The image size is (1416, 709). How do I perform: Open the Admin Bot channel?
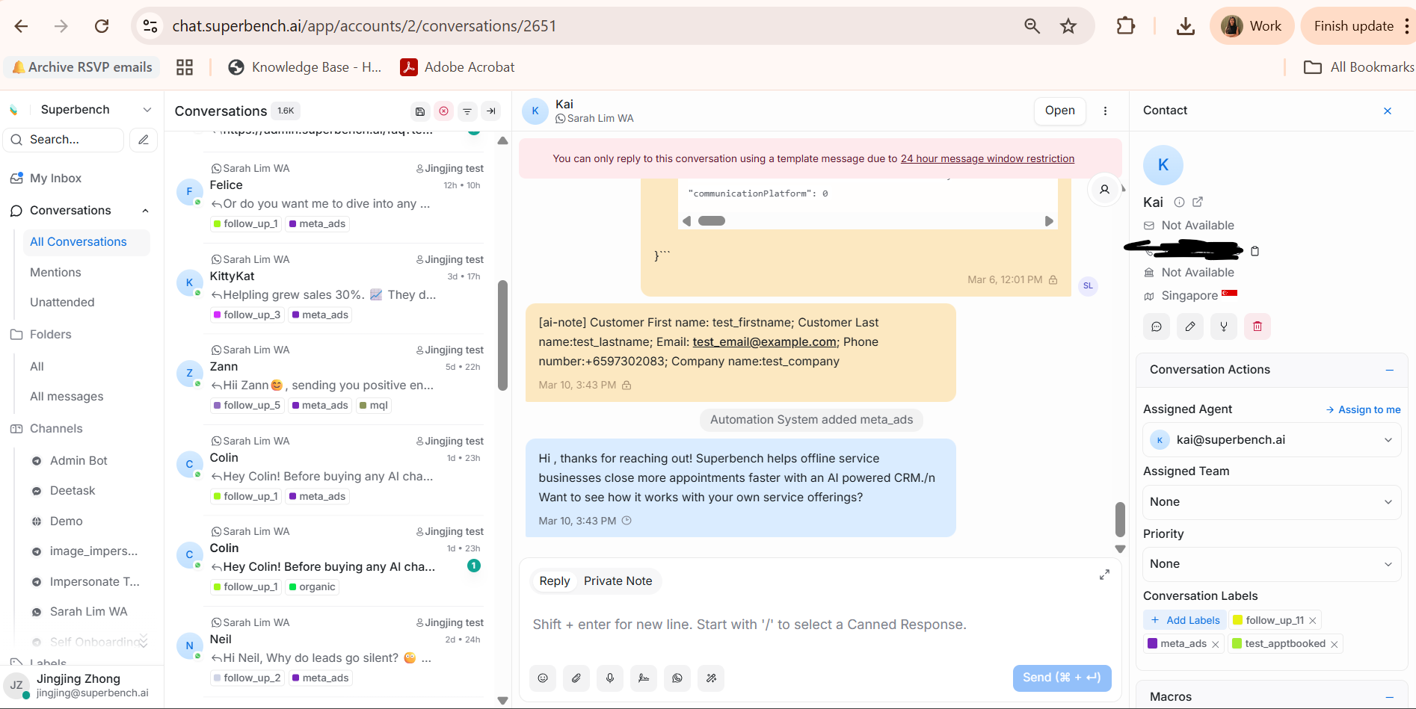pos(79,461)
